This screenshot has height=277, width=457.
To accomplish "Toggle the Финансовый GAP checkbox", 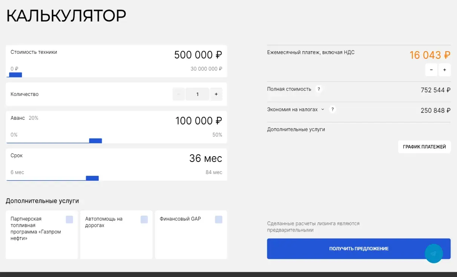I will (219, 219).
